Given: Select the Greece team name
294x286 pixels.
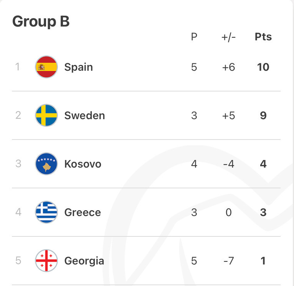Looking at the screenshot, I should pos(83,213).
